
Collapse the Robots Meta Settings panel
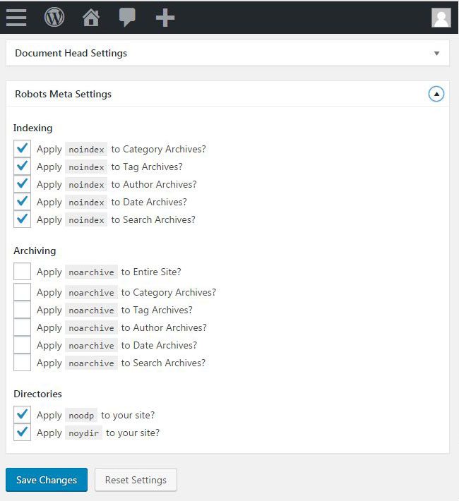[436, 94]
